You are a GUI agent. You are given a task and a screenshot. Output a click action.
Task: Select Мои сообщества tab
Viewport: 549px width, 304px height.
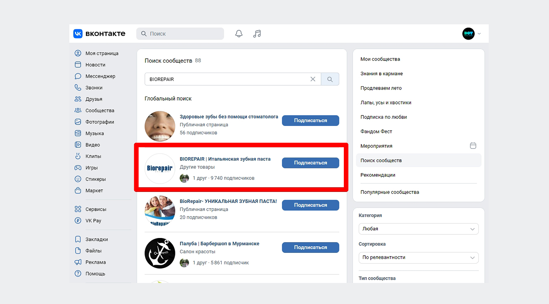tap(419, 59)
